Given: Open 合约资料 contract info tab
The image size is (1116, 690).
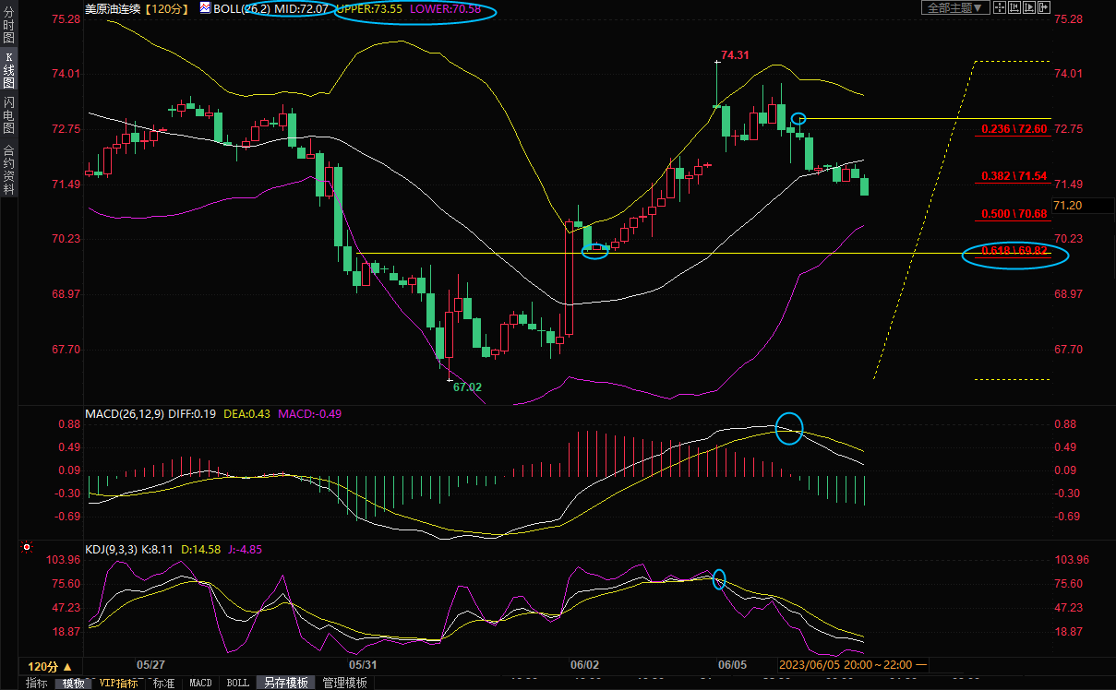Looking at the screenshot, I should tap(8, 170).
